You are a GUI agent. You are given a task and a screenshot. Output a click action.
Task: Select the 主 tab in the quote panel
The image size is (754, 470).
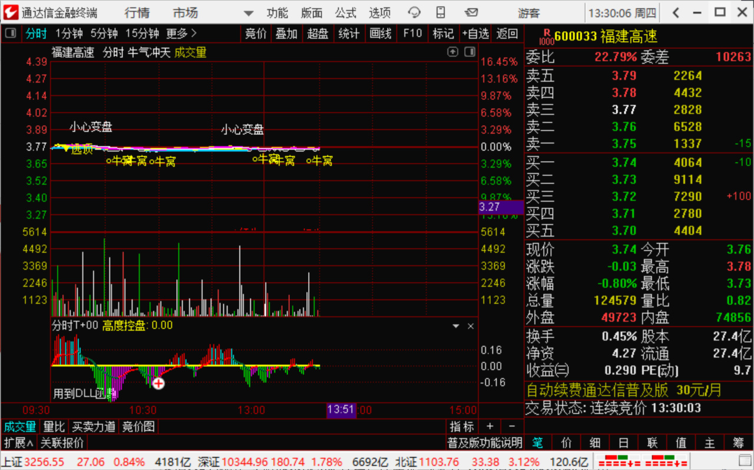point(710,442)
